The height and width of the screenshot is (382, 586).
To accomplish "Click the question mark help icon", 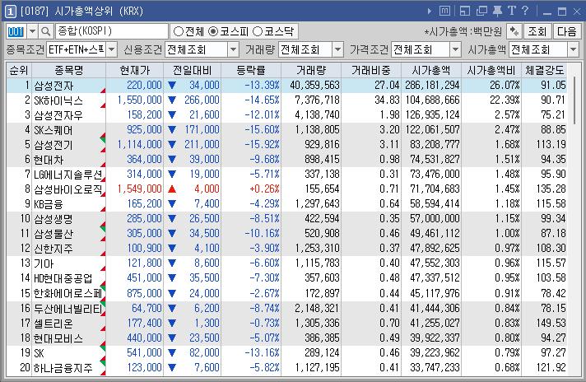I will point(525,11).
